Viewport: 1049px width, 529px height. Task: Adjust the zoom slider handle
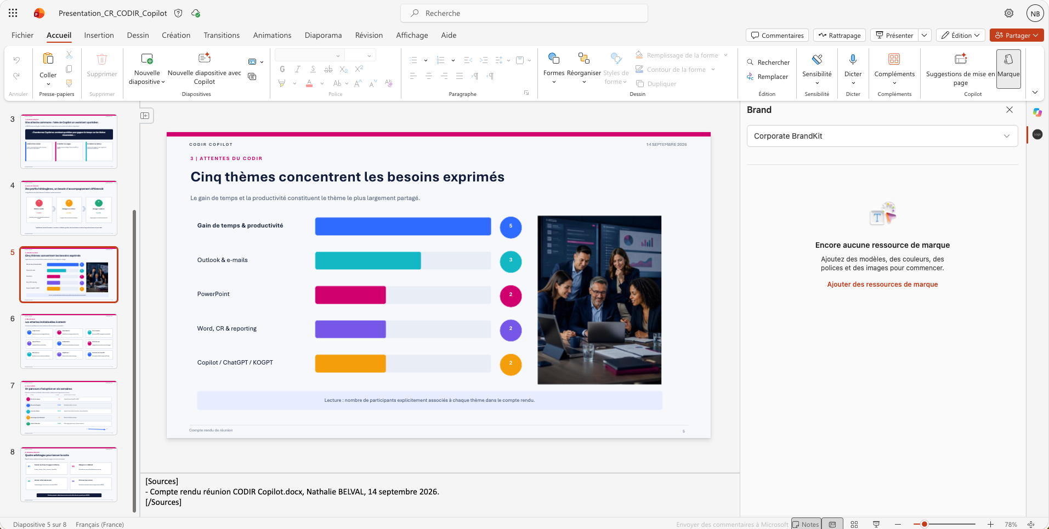(925, 525)
